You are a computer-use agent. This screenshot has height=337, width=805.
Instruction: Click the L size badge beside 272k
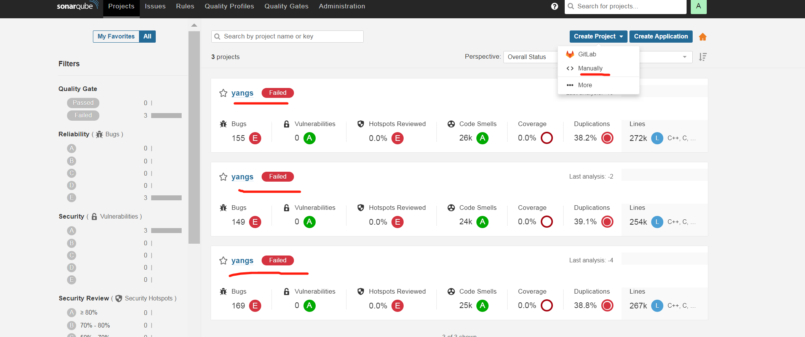click(657, 138)
